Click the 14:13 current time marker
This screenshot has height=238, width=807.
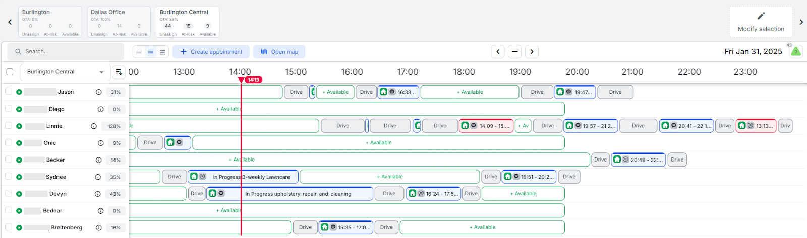click(x=253, y=80)
